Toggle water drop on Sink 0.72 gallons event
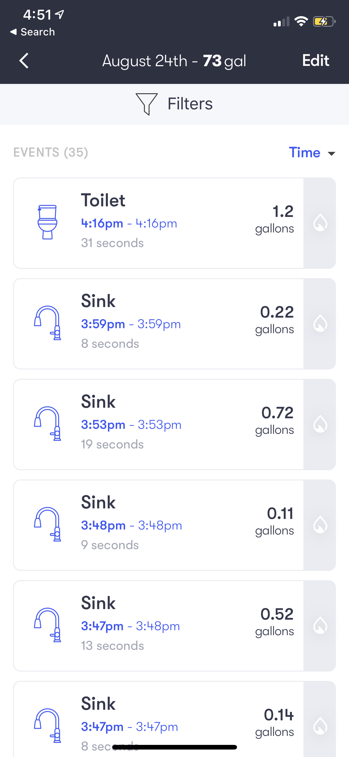Image resolution: width=349 pixels, height=757 pixels. (320, 424)
